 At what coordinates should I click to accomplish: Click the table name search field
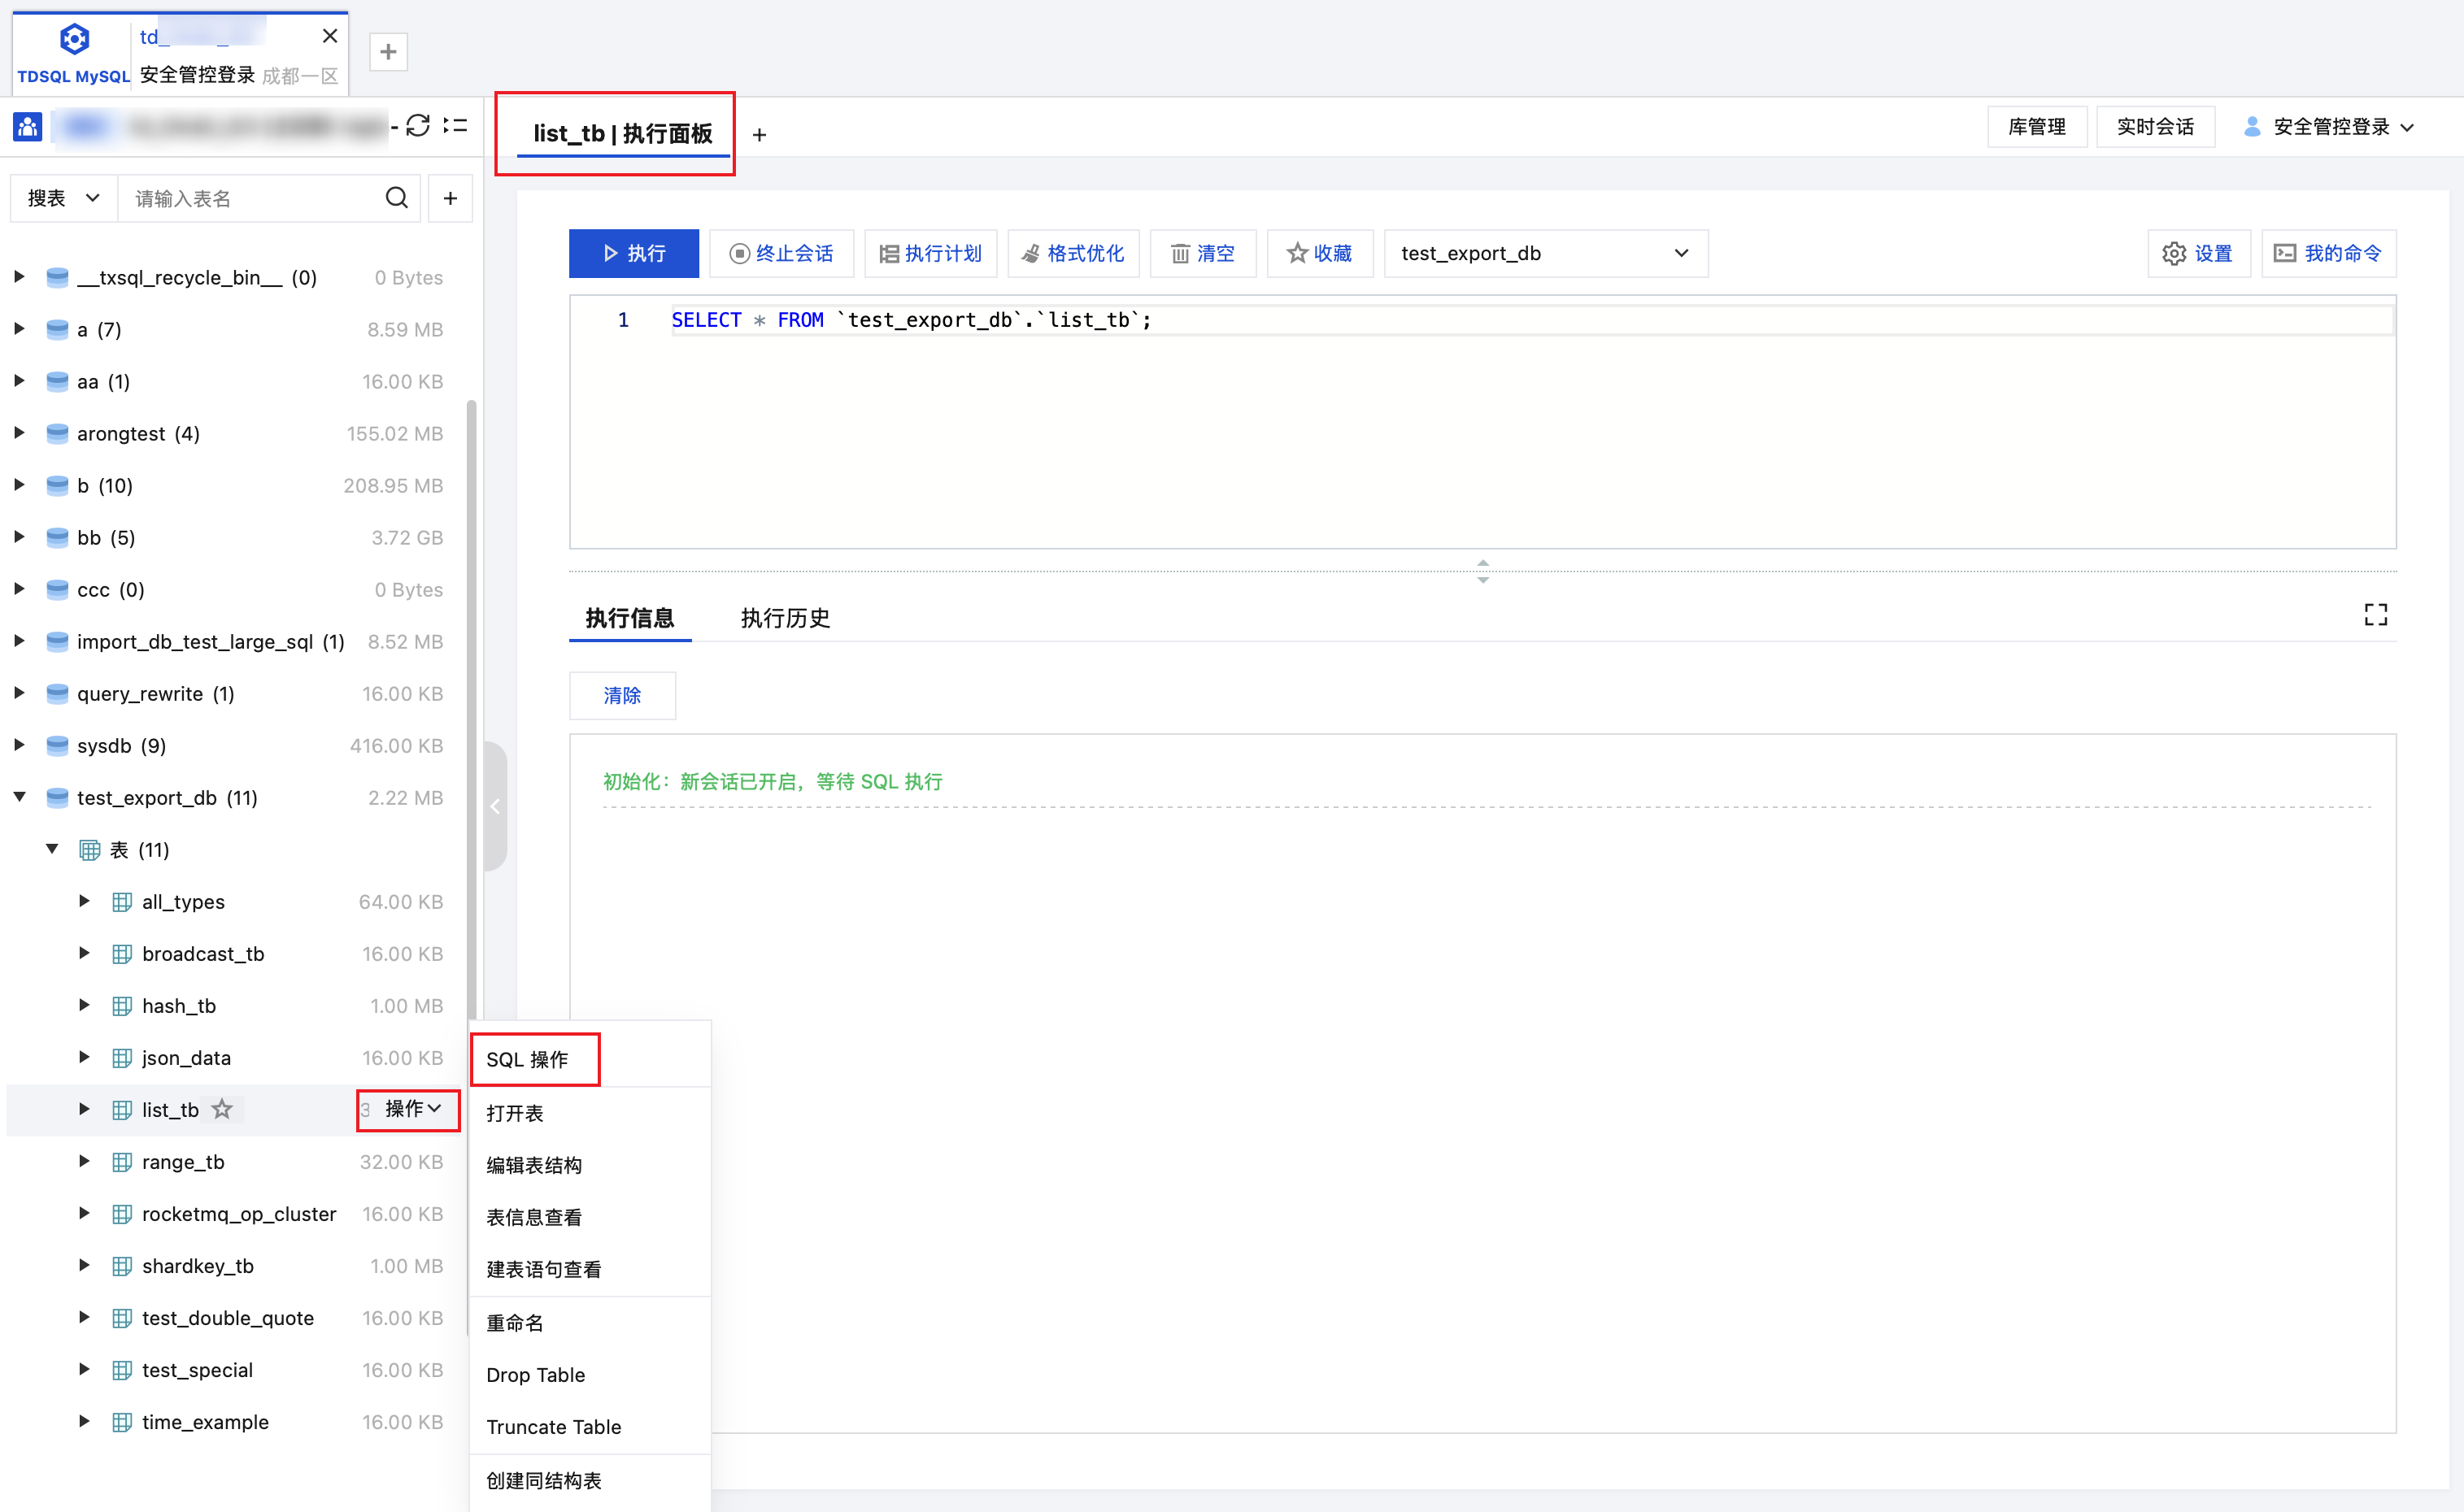[x=250, y=198]
